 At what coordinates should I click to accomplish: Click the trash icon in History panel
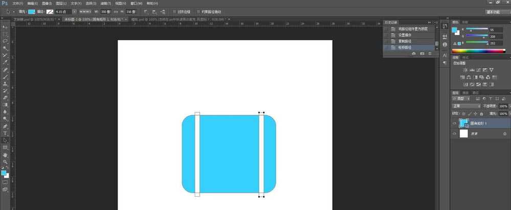click(x=430, y=53)
